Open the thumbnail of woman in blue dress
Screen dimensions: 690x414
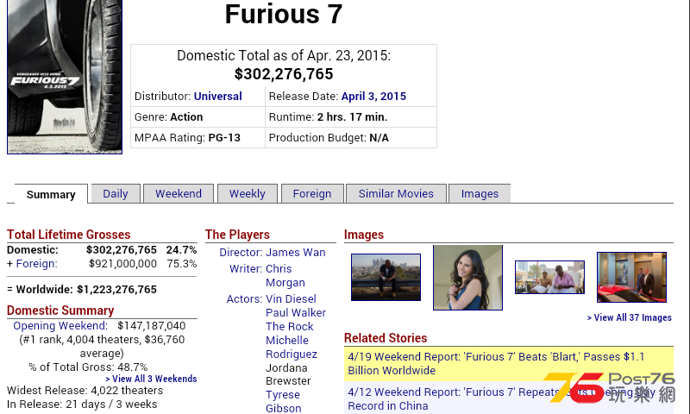(x=467, y=277)
